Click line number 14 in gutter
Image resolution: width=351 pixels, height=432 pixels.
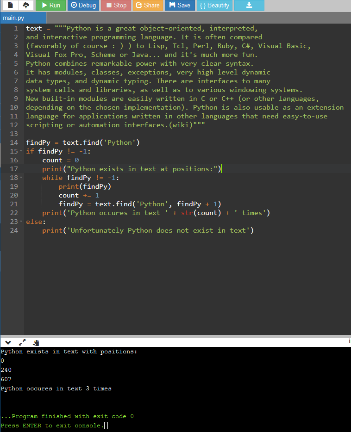click(x=14, y=142)
